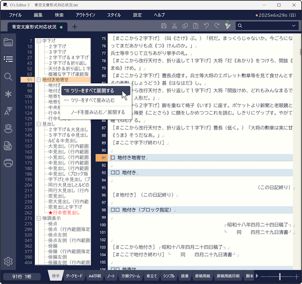This screenshot has height=284, width=302.
Task: Click the redo arrow toolbar icon
Action: click(x=217, y=26)
